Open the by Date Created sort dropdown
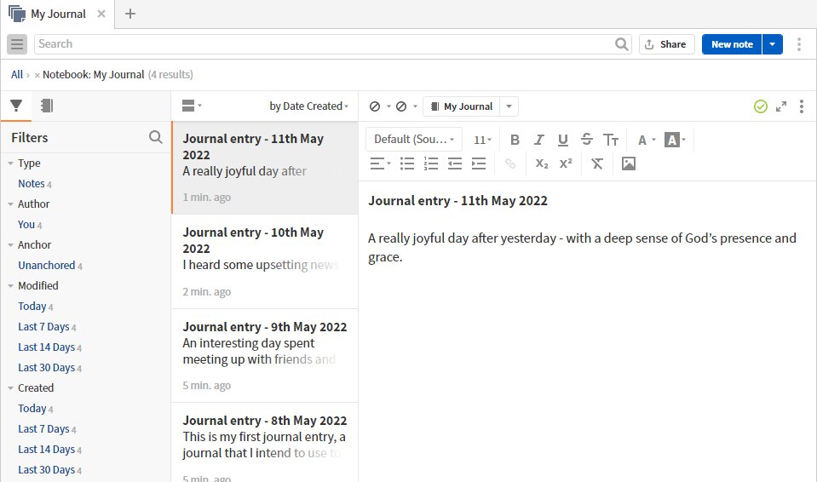Screen dimensions: 817x482 pyautogui.click(x=309, y=106)
